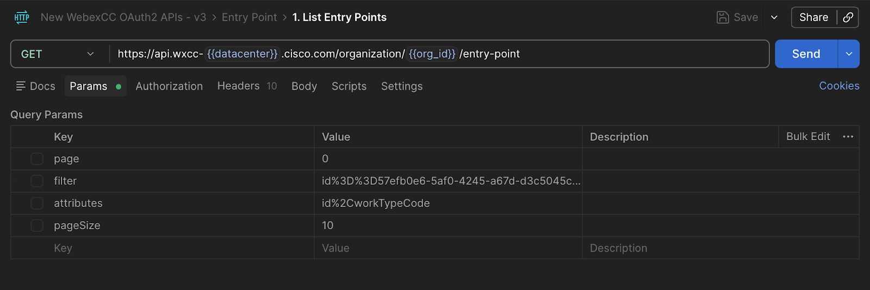This screenshot has height=290, width=870.
Task: Switch to the Authorization tab
Action: (x=169, y=86)
